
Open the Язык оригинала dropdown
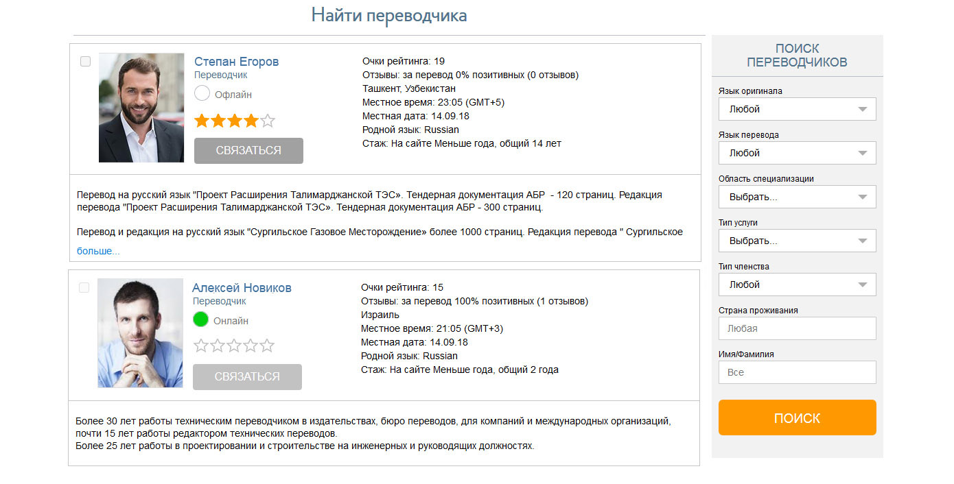797,108
